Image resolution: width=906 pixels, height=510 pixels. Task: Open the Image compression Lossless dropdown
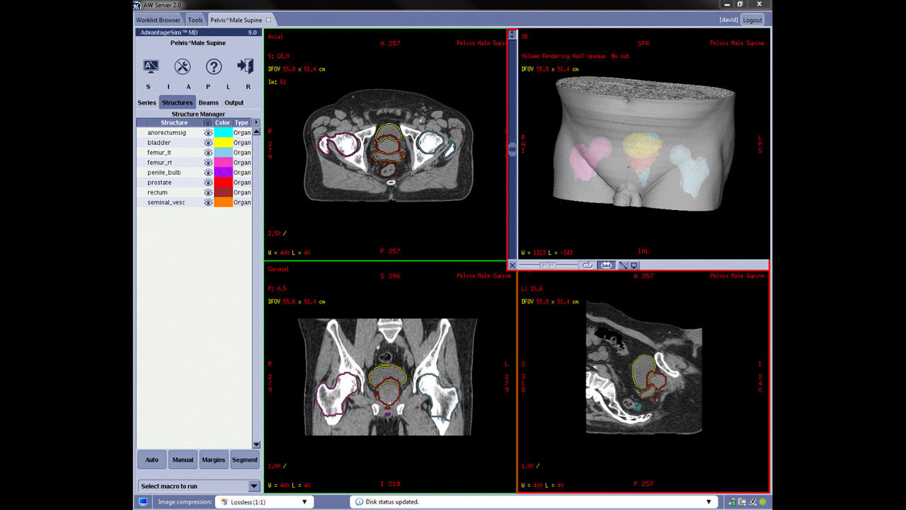click(265, 502)
